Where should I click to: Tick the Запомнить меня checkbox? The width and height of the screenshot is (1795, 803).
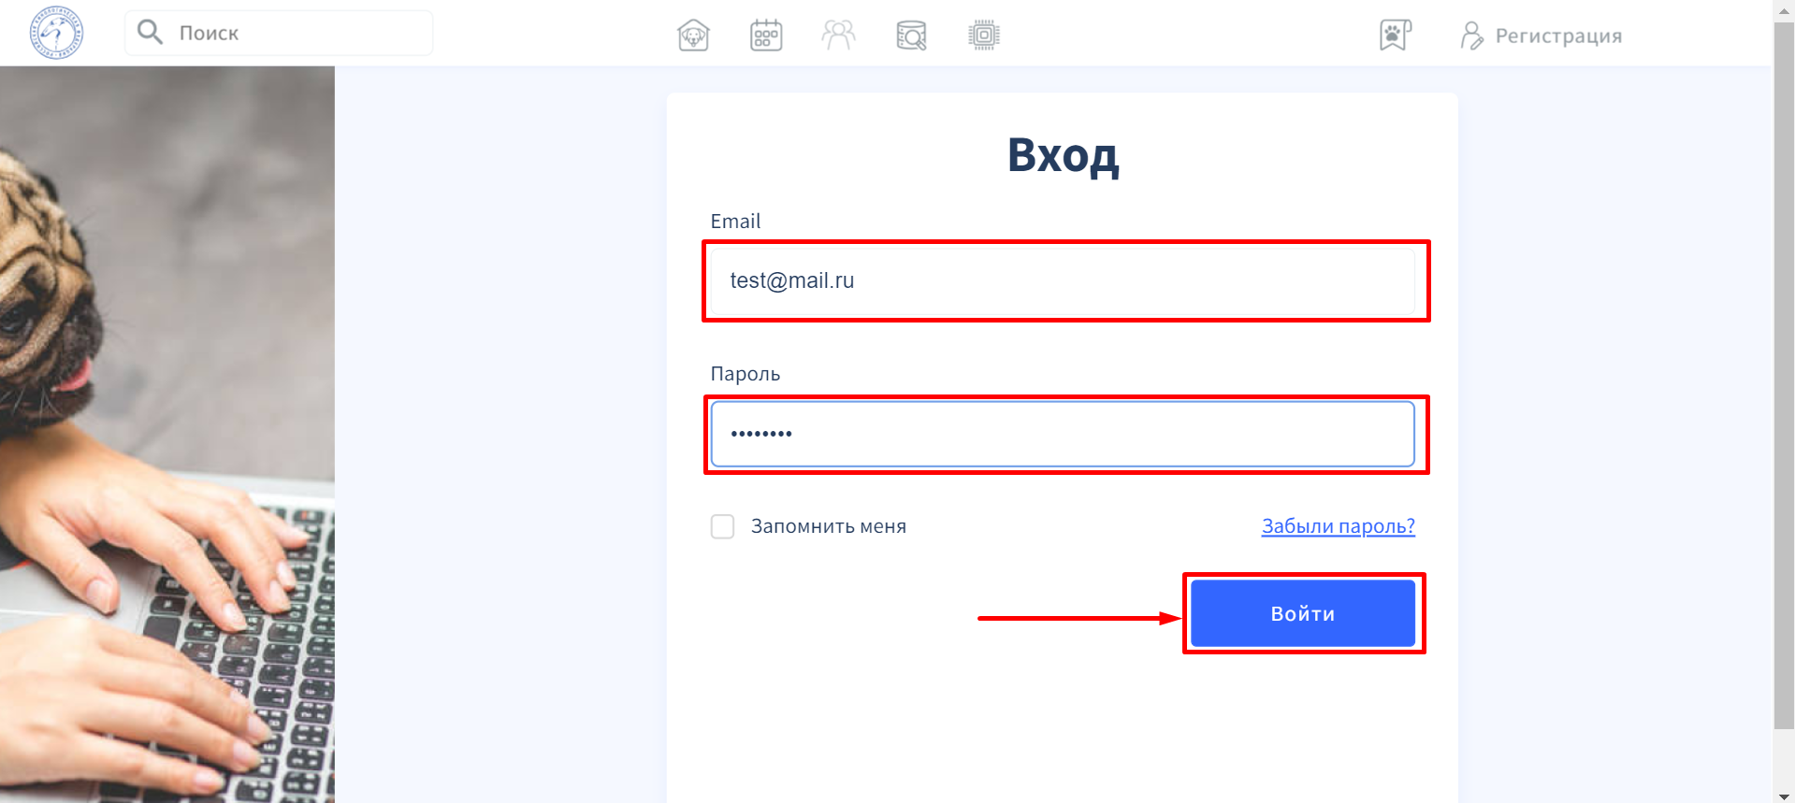722,526
